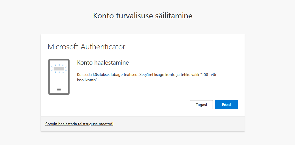Open 'Soovin häälestada teistsuguse meetodi' link
The width and height of the screenshot is (295, 145).
click(79, 124)
